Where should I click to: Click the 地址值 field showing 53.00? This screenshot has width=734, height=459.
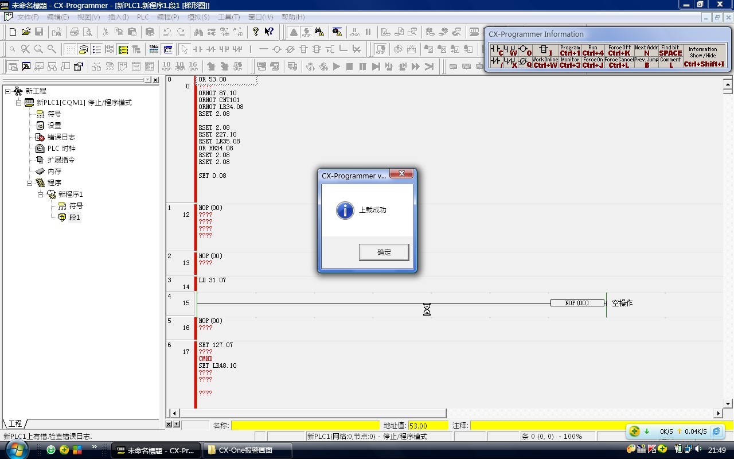pyautogui.click(x=428, y=426)
